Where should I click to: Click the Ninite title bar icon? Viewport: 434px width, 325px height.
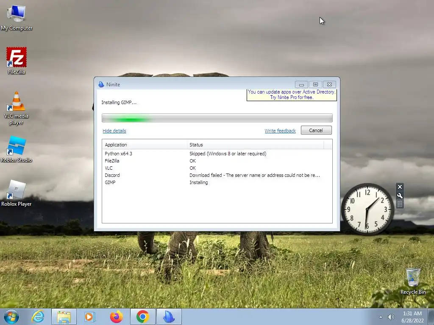[x=101, y=84]
